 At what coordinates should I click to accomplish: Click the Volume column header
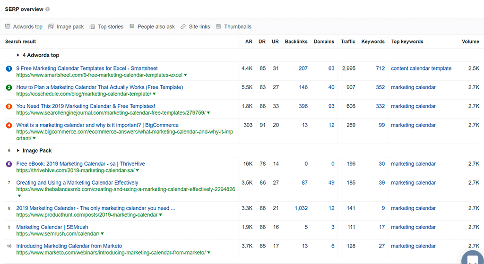click(471, 42)
